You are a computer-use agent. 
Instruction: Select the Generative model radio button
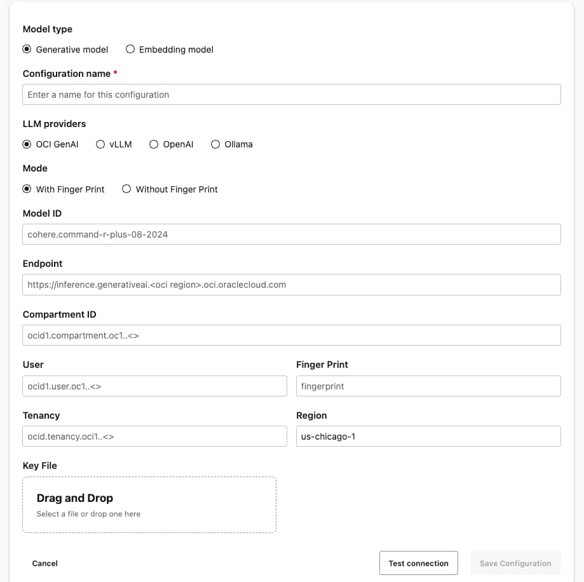coord(27,49)
